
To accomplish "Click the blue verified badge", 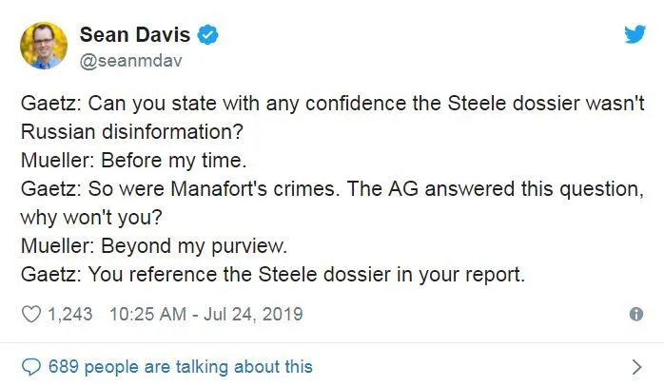I will pyautogui.click(x=208, y=35).
